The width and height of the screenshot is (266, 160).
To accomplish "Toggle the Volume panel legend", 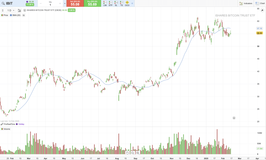I will tap(6, 129).
